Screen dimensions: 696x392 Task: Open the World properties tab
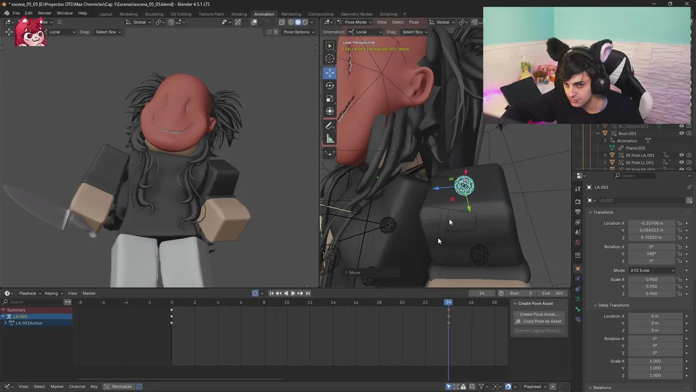click(x=577, y=243)
